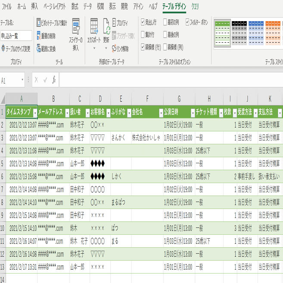The height and width of the screenshot is (283, 283).
Task: Select the green table style swatch
Action: point(222,33)
